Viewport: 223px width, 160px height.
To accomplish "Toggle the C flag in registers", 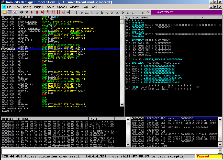I will point(129,43).
